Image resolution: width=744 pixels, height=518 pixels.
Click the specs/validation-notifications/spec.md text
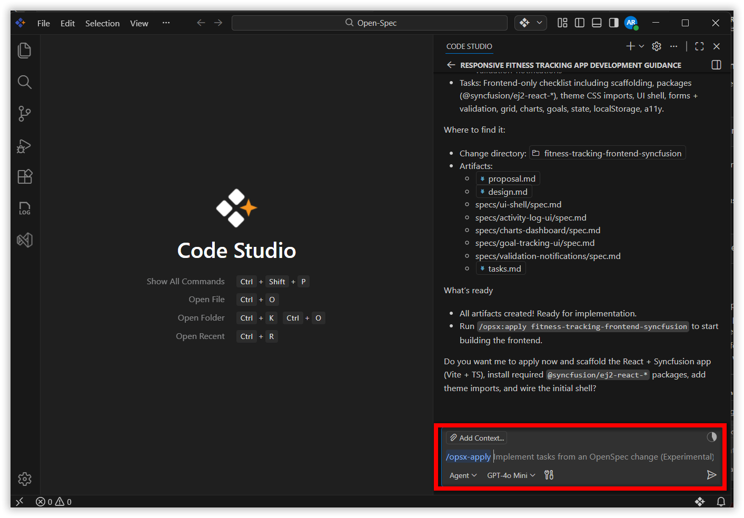pos(548,256)
